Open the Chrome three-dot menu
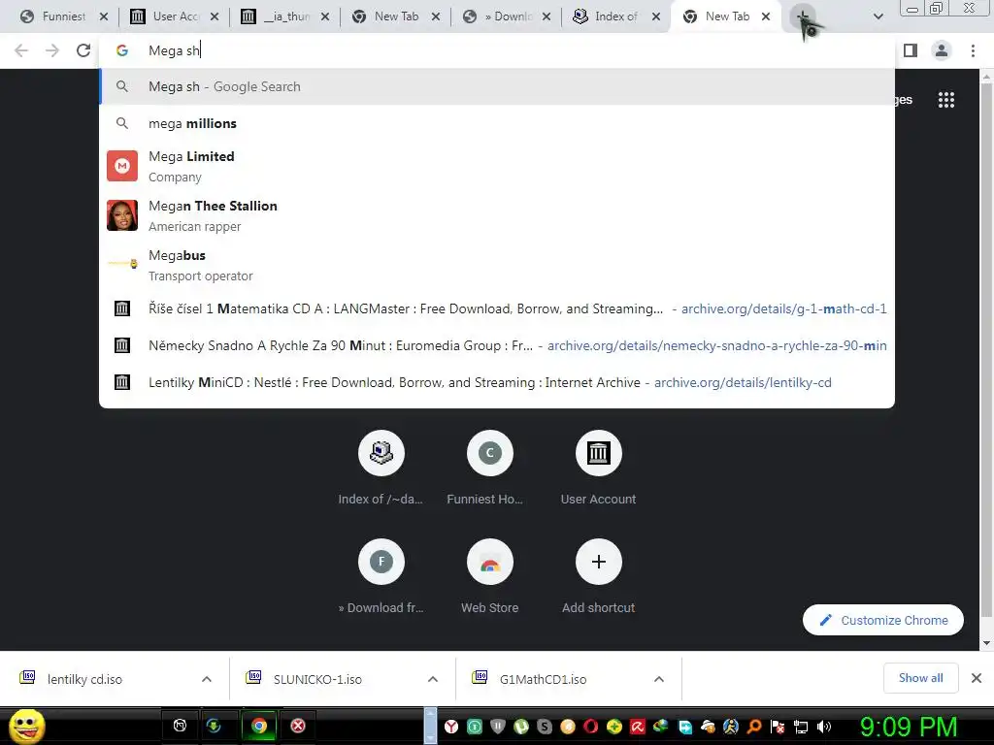The width and height of the screenshot is (994, 745). pos(973,50)
